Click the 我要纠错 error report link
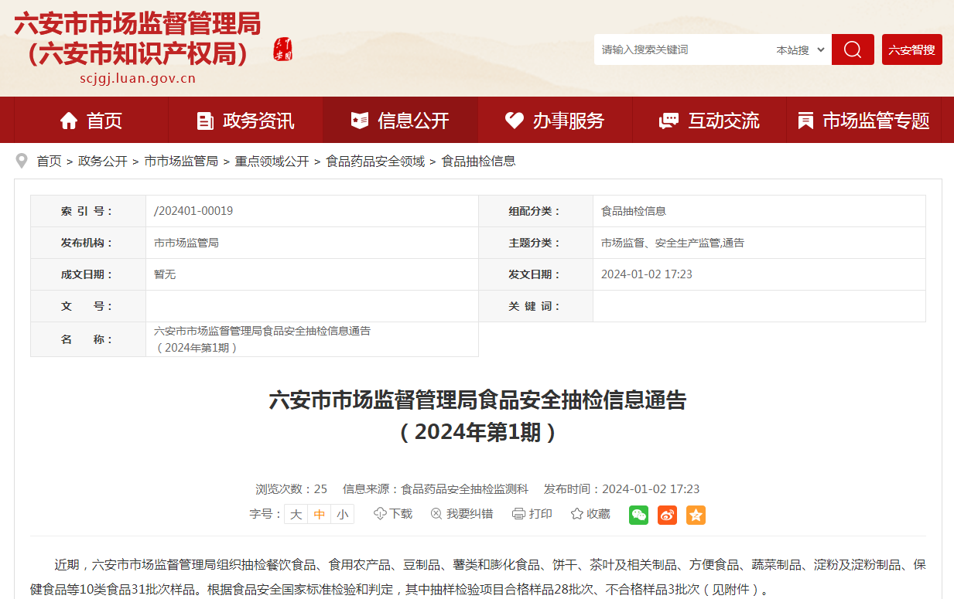Viewport: 954px width, 599px height. coord(461,514)
